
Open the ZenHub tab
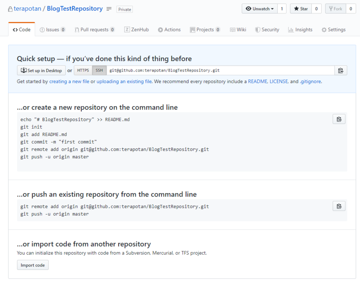pos(137,30)
